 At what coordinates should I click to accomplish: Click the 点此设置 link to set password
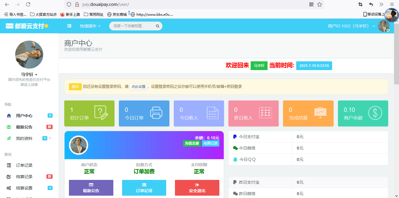click(138, 86)
